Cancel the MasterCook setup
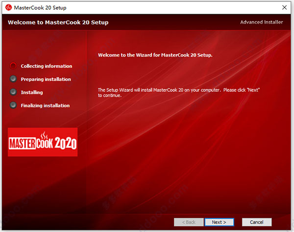The width and height of the screenshot is (294, 232). pos(256,222)
